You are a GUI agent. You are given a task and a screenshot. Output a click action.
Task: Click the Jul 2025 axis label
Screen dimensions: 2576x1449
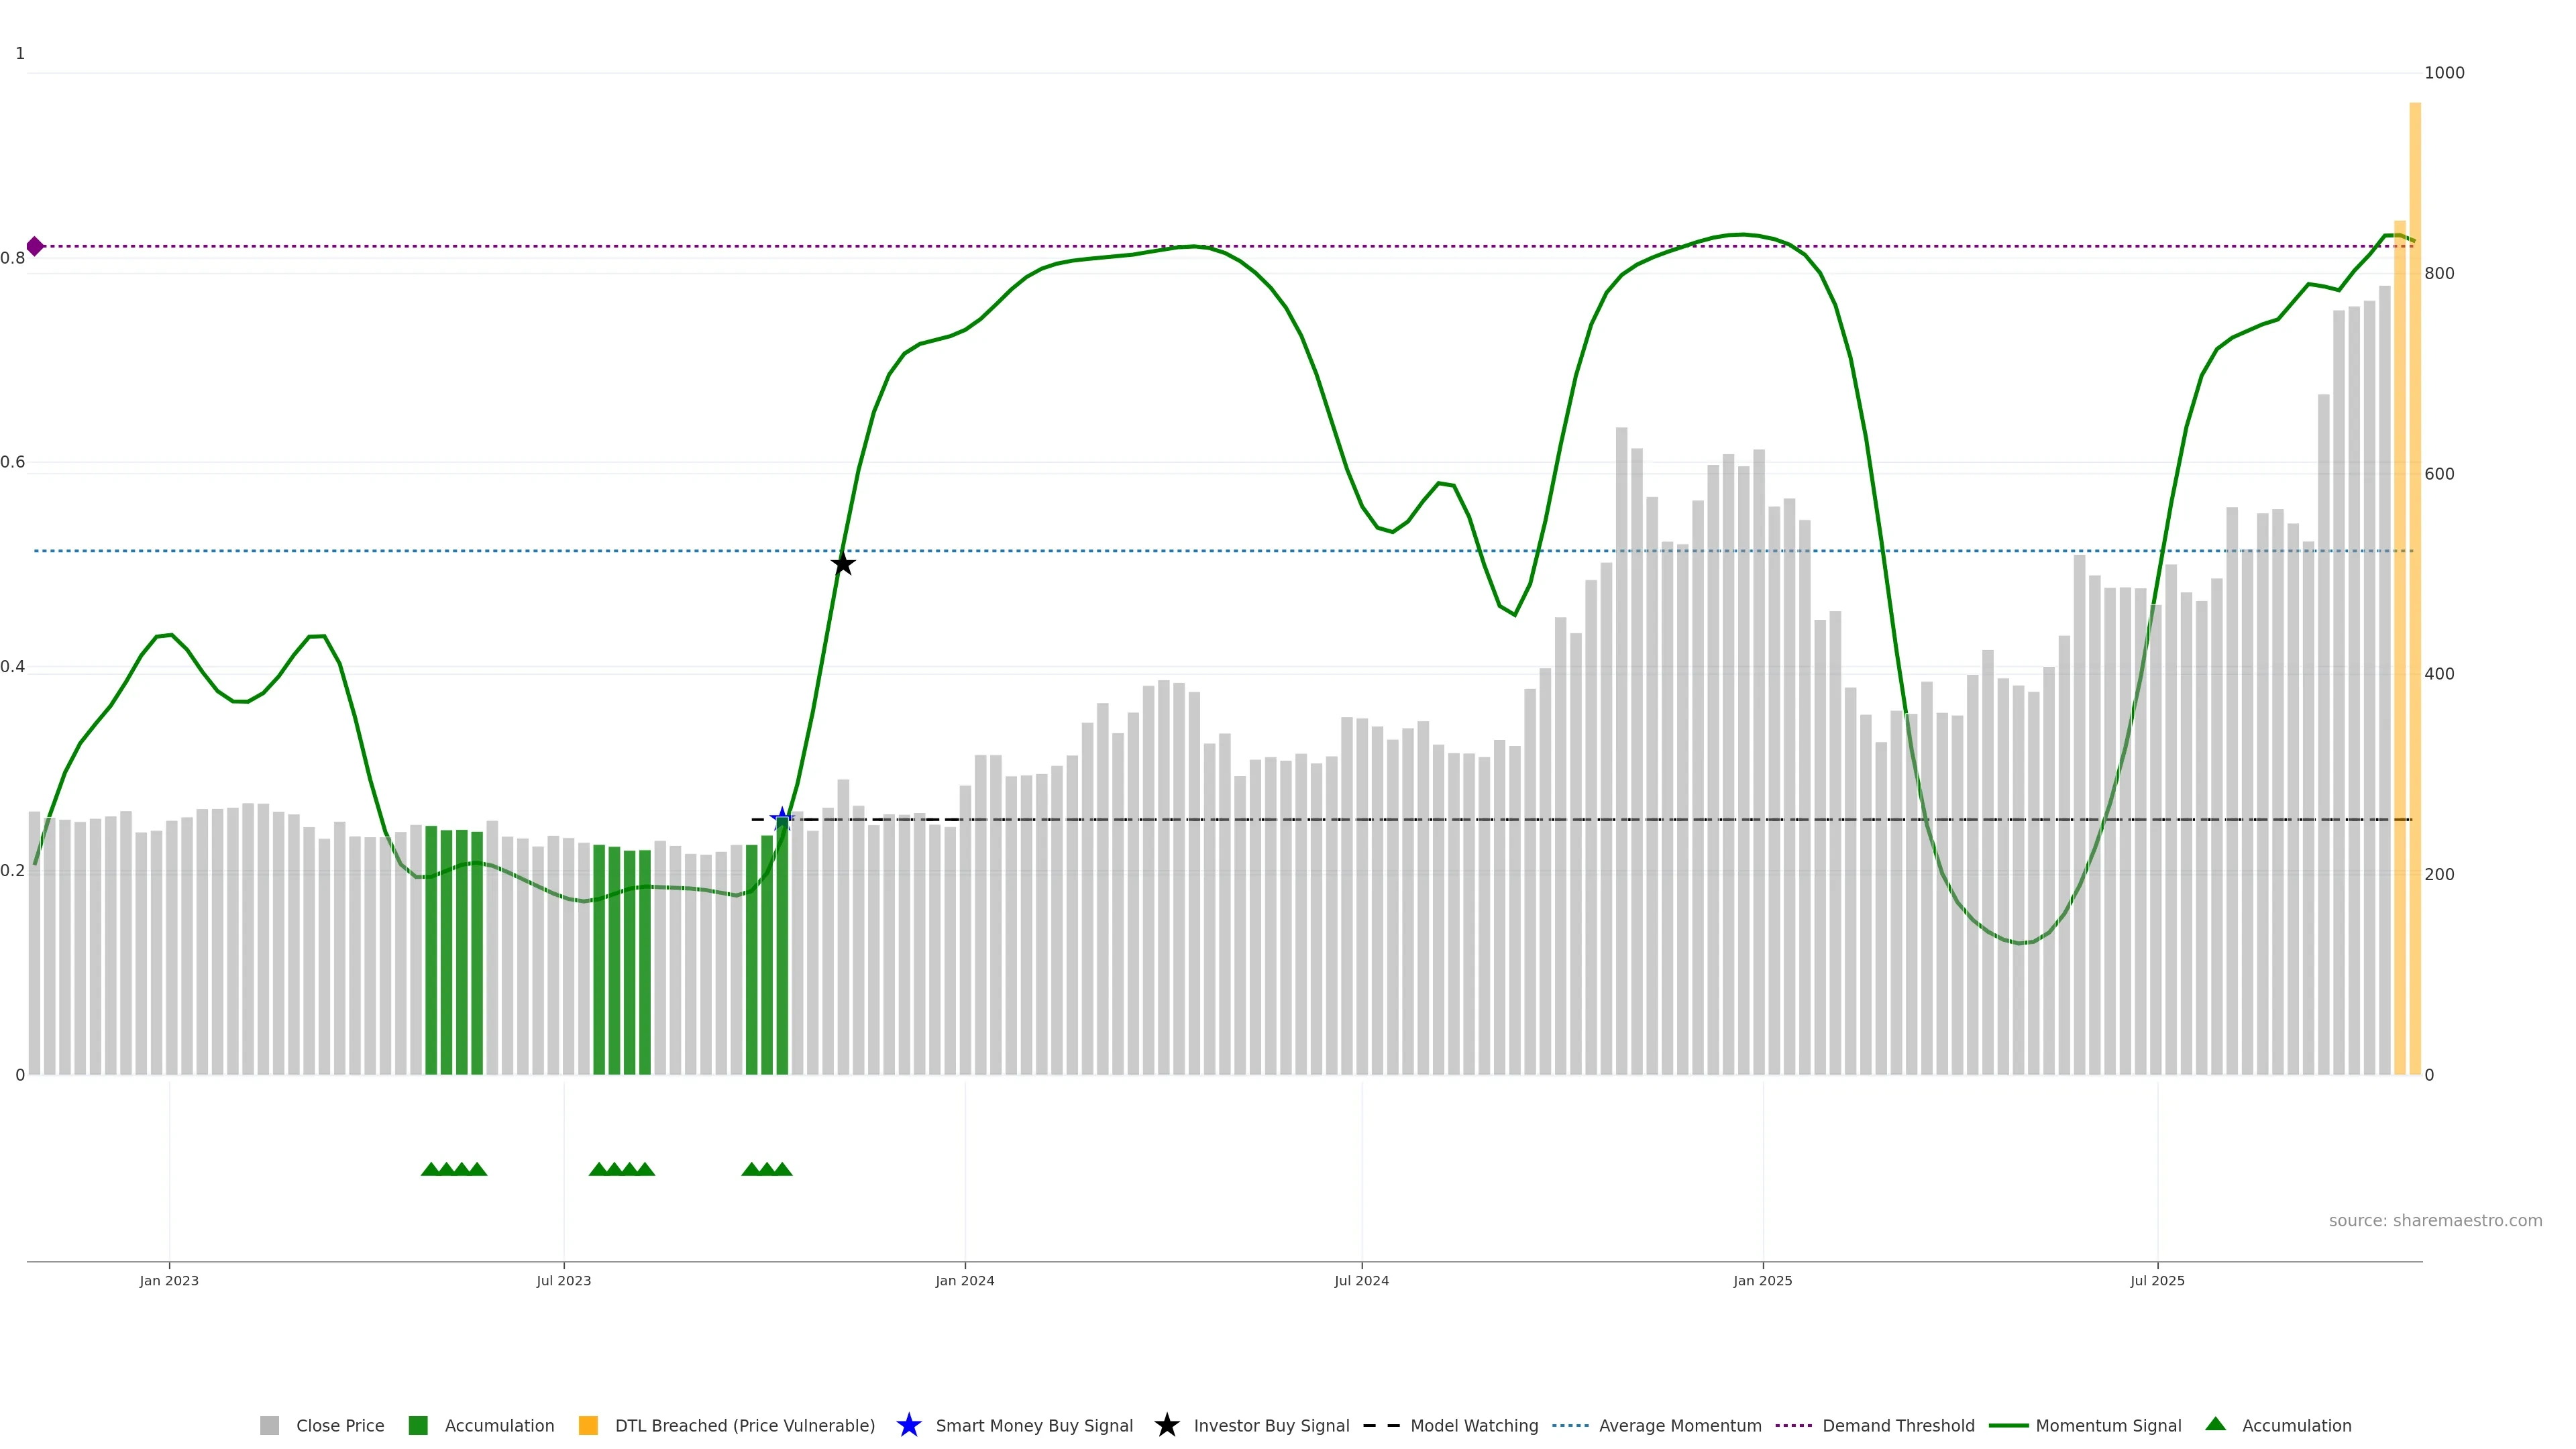pos(2157,1280)
